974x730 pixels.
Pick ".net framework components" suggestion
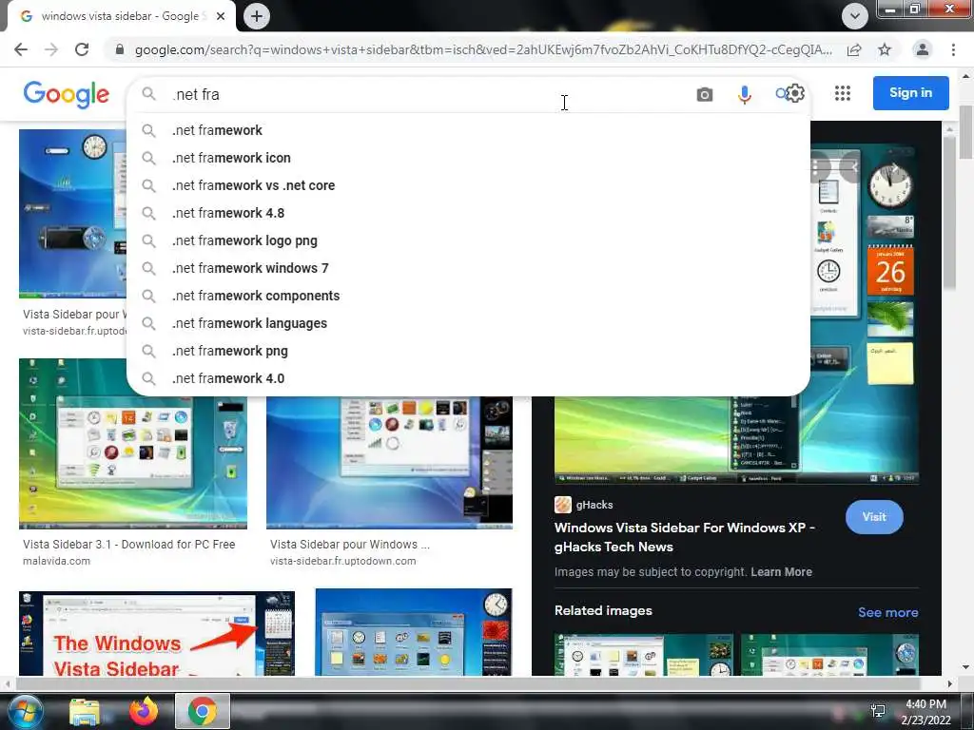tap(468, 296)
